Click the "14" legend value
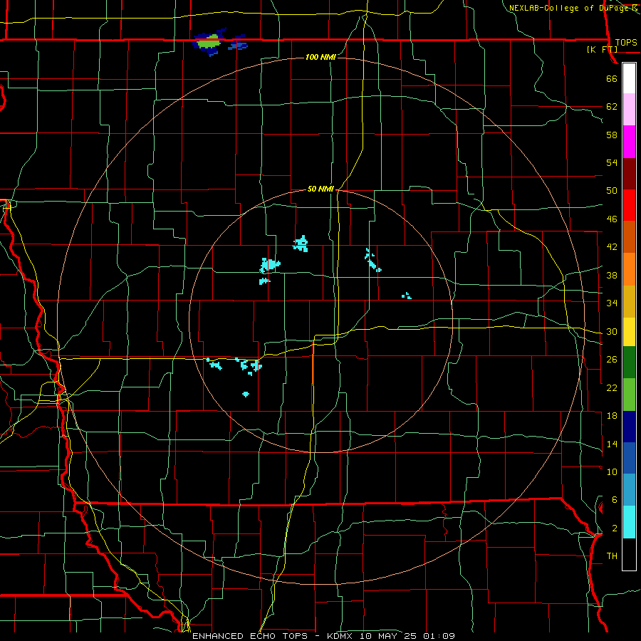The height and width of the screenshot is (641, 641). [x=612, y=444]
